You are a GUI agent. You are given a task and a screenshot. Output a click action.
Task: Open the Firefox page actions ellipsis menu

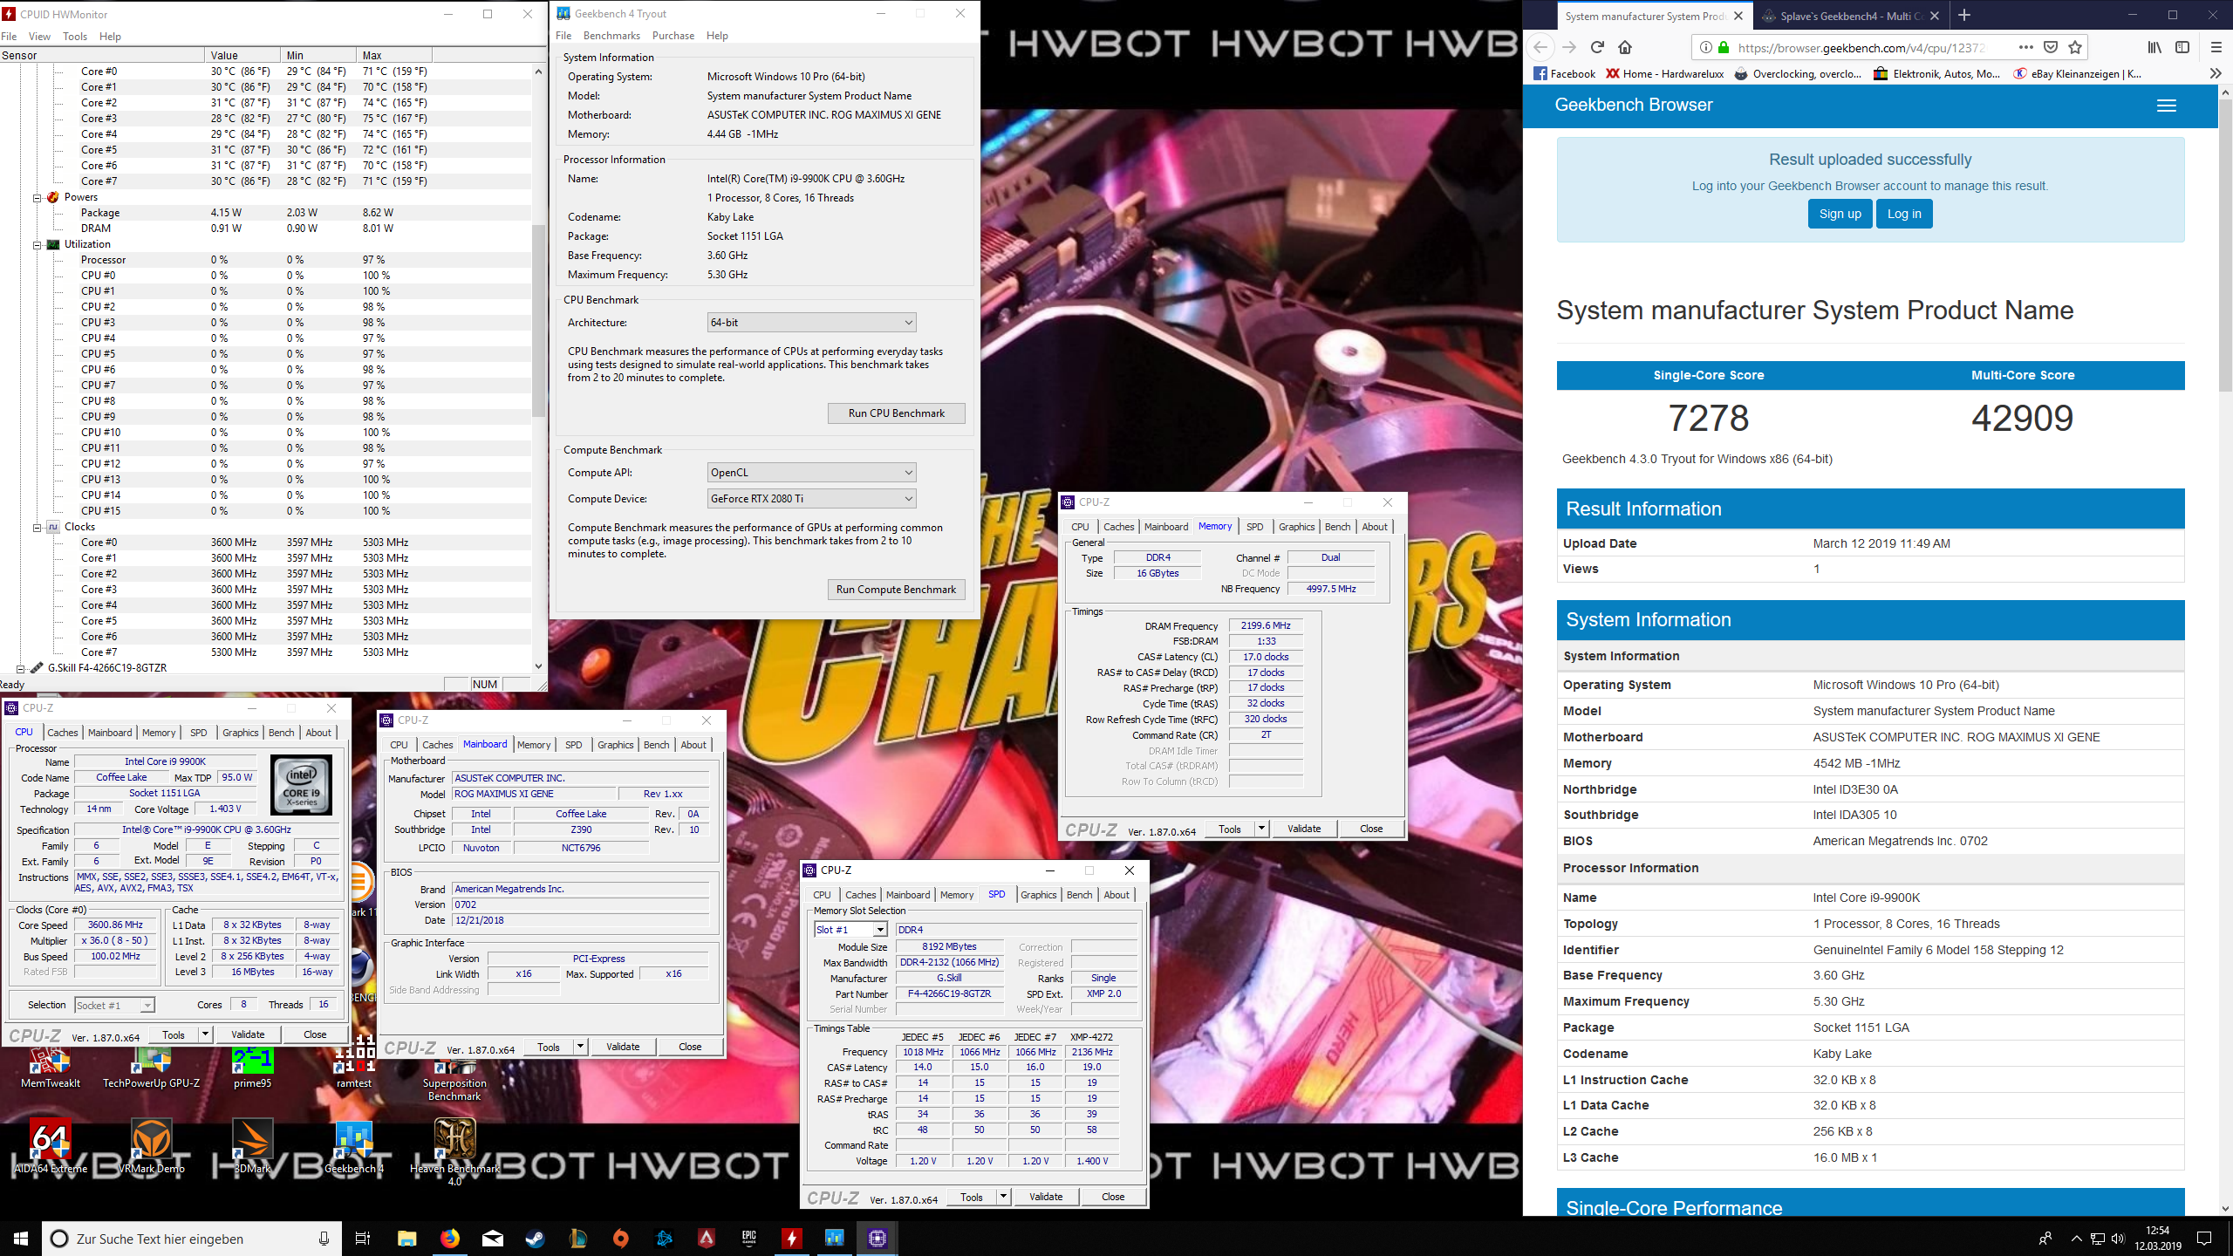pyautogui.click(x=2025, y=47)
